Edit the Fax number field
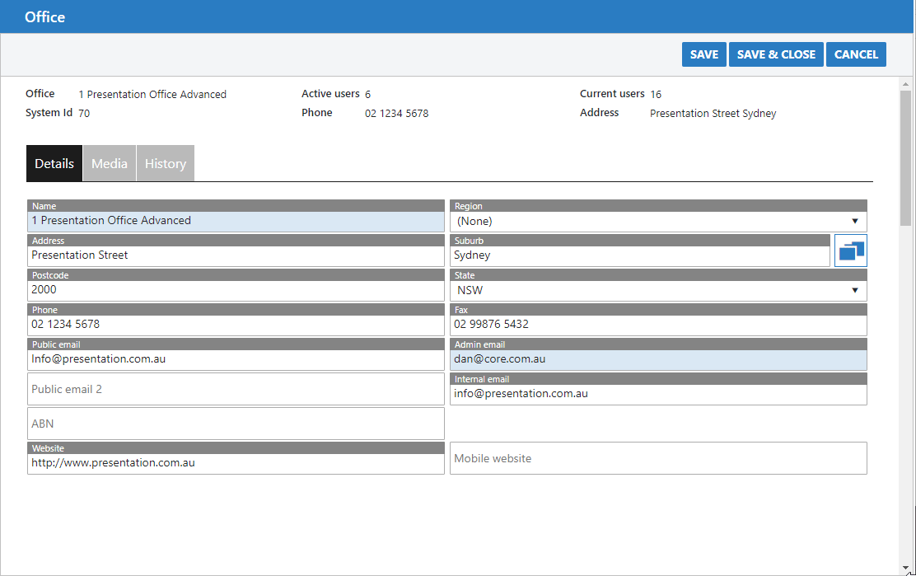Viewport: 916px width, 576px height. click(657, 325)
